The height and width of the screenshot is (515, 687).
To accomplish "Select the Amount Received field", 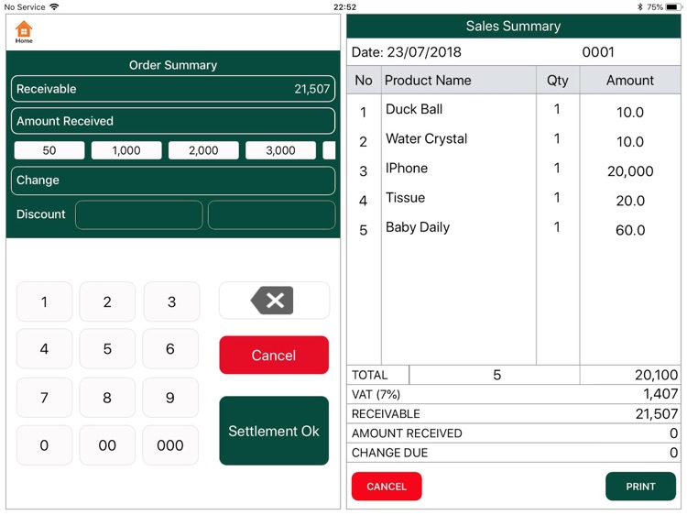I will pyautogui.click(x=173, y=121).
